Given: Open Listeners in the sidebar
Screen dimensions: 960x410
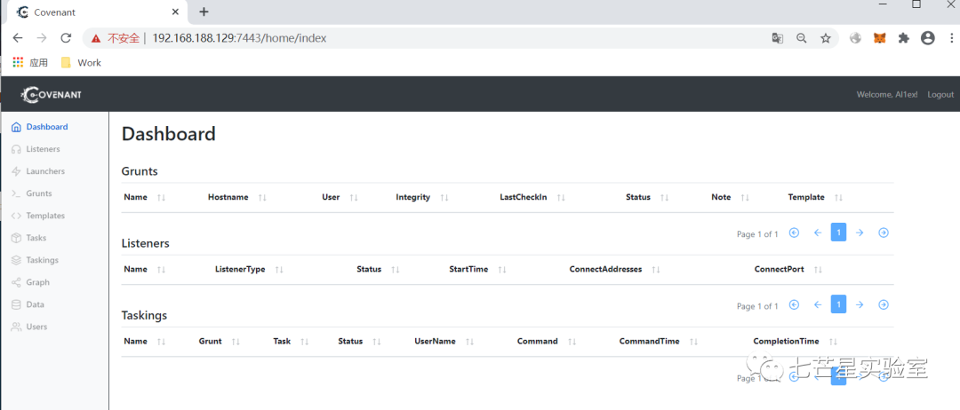Looking at the screenshot, I should coord(36,149).
